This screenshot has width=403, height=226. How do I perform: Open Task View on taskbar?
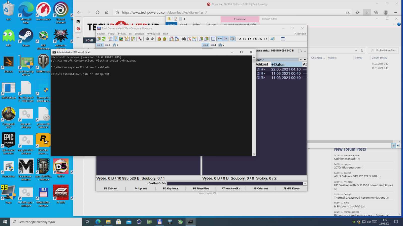[87, 222]
